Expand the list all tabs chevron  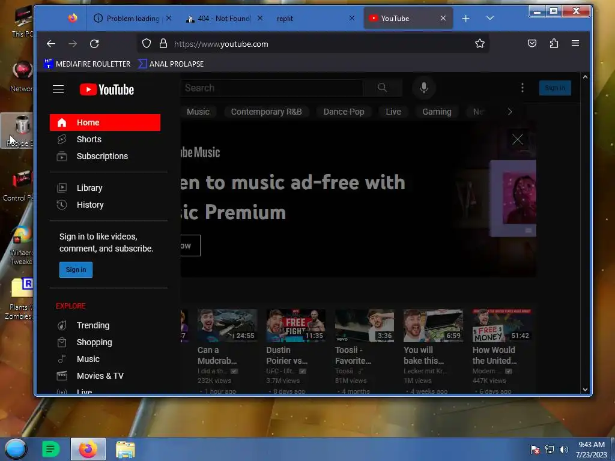point(490,18)
